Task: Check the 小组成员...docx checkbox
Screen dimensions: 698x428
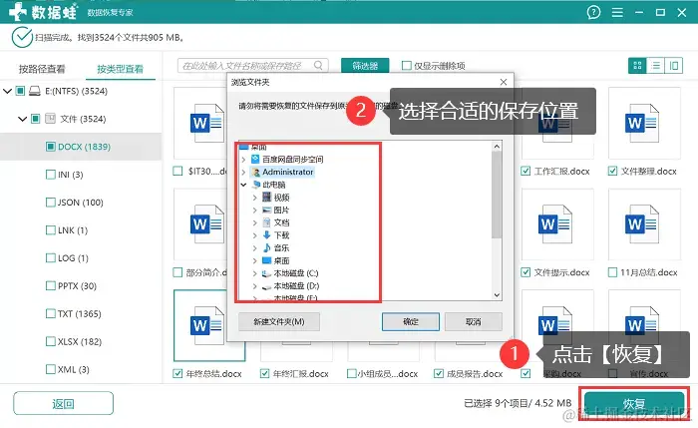Action: click(351, 373)
